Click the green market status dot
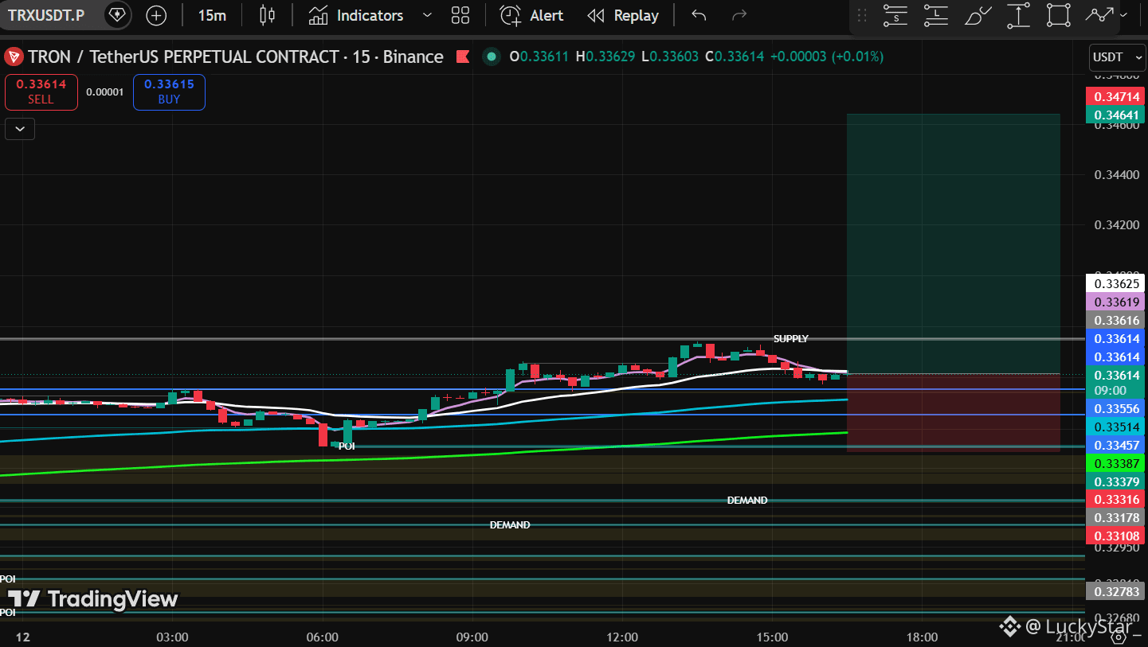 491,57
